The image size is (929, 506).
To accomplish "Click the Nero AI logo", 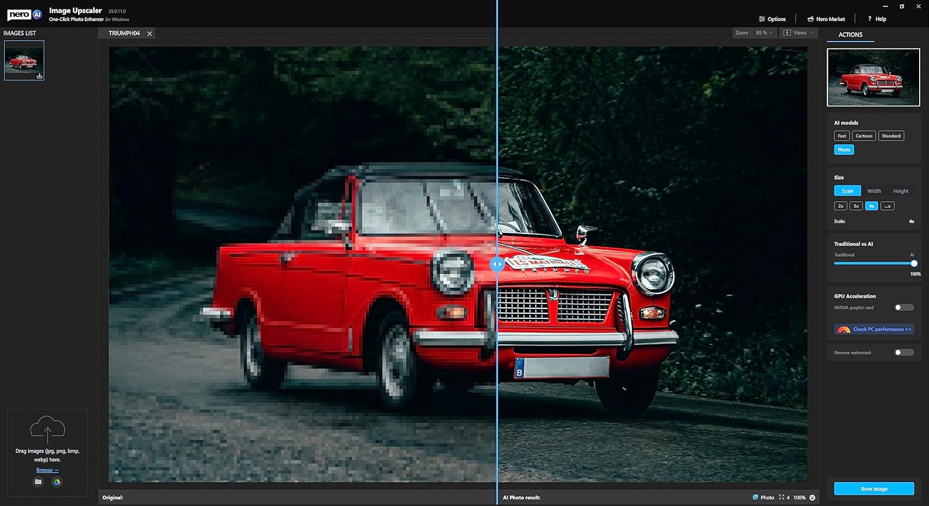I will (25, 14).
